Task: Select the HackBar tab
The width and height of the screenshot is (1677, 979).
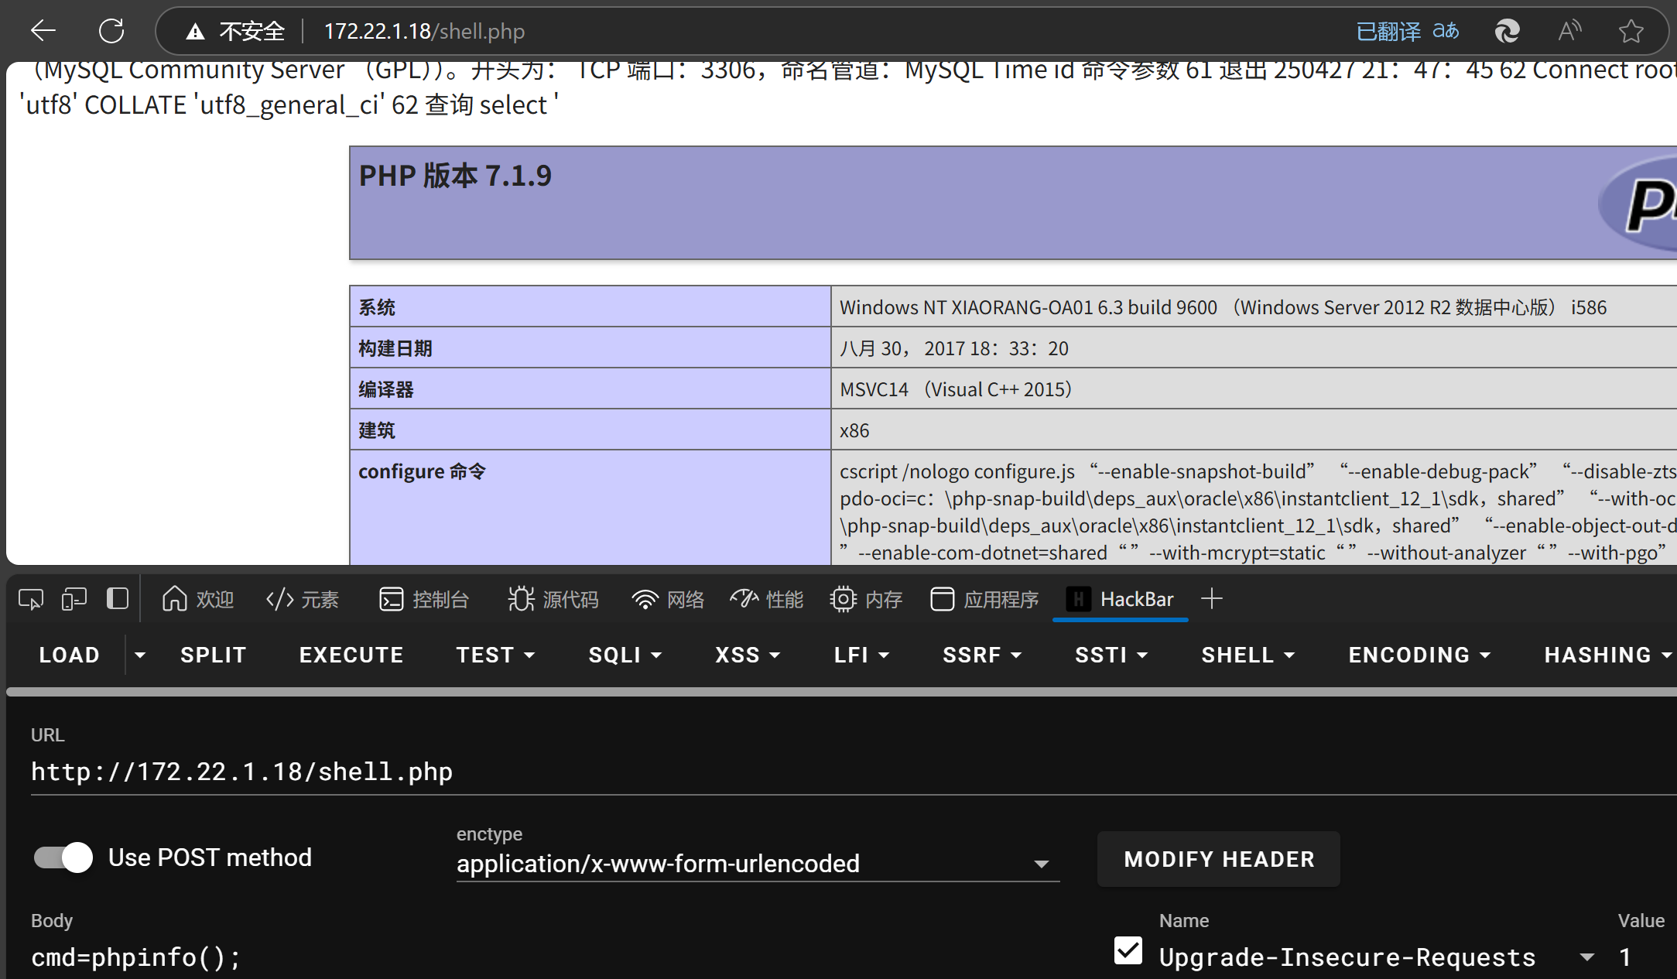Action: pyautogui.click(x=1120, y=599)
